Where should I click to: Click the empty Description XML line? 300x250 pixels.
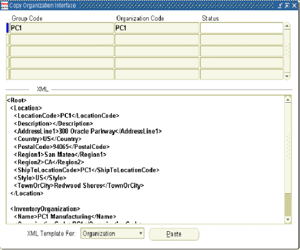point(53,123)
